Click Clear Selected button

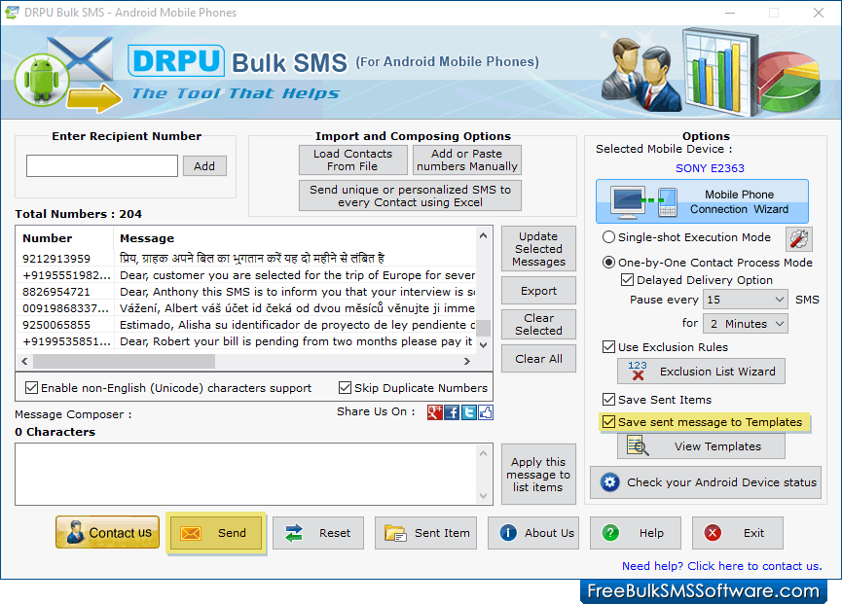click(x=538, y=324)
